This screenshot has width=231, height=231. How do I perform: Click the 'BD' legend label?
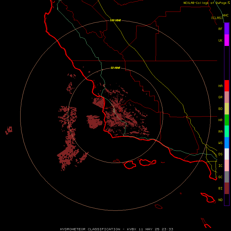[220, 109]
